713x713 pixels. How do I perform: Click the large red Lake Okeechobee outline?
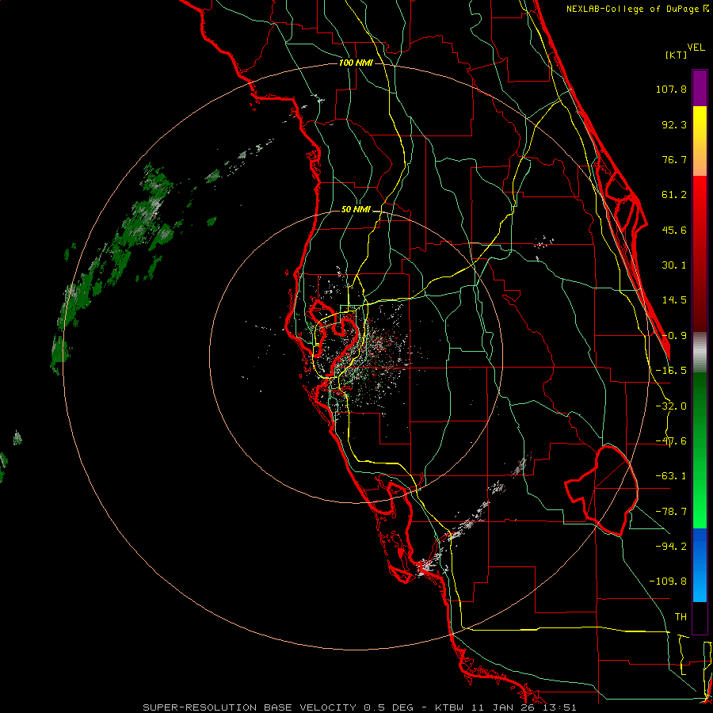coord(601,490)
